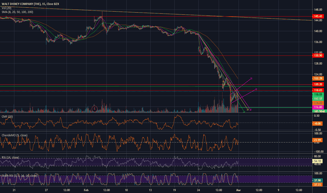Click the magenta 116.00 price label
327x193 pixels.
click(318, 107)
